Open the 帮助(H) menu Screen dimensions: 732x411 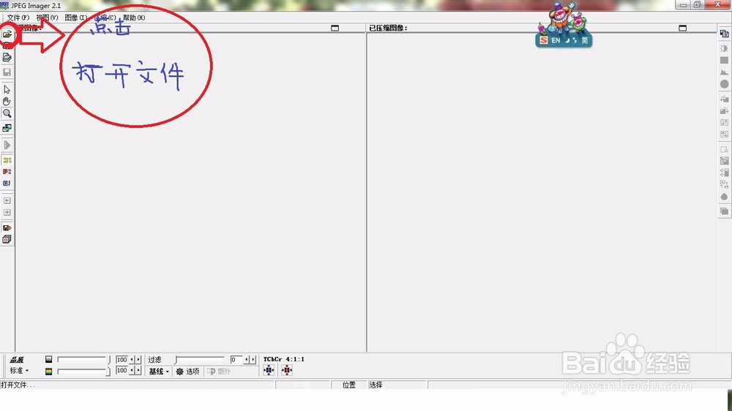click(x=134, y=18)
